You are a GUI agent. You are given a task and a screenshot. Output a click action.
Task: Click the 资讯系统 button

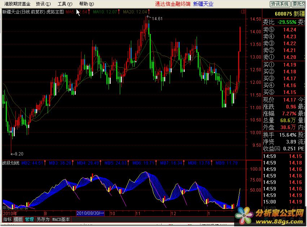point(280,4)
